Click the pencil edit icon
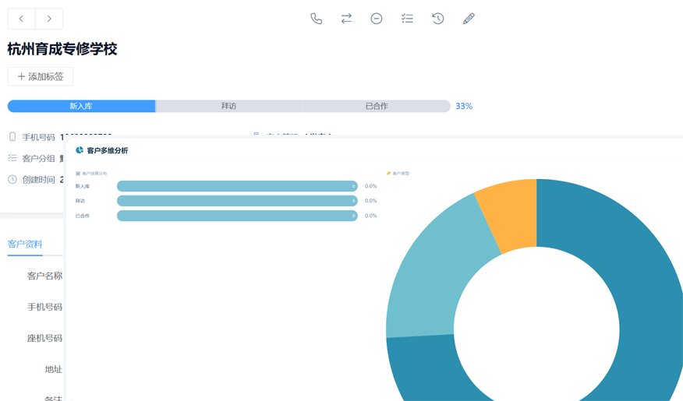The height and width of the screenshot is (401, 683). [469, 19]
